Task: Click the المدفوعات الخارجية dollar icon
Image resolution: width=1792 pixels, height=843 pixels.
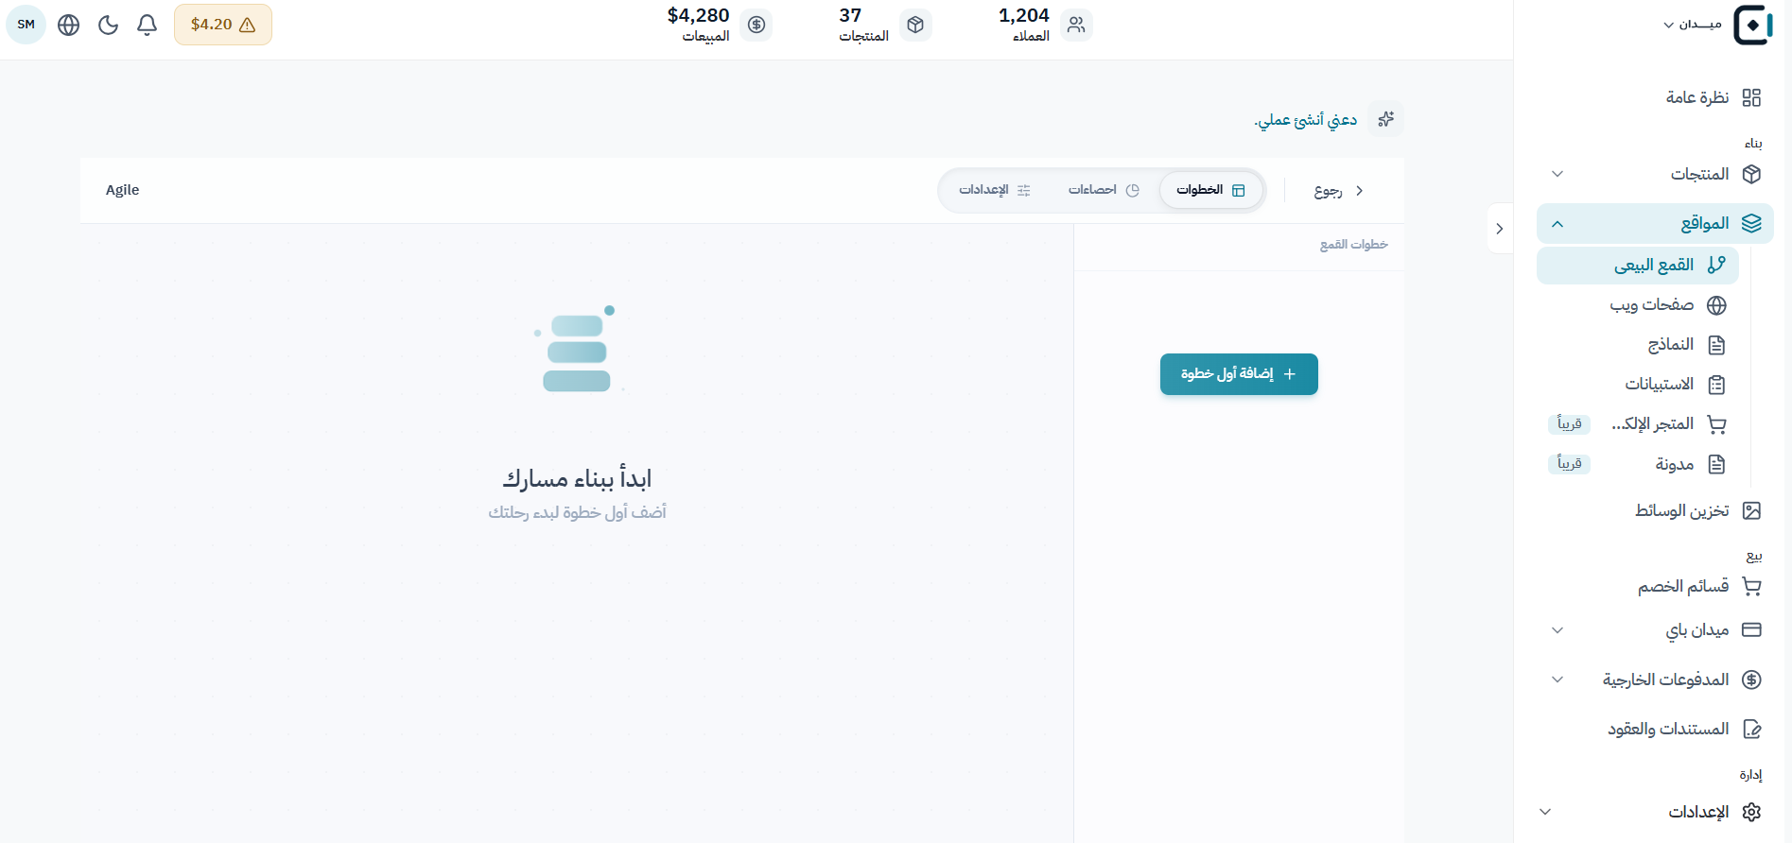Action: pyautogui.click(x=1751, y=680)
